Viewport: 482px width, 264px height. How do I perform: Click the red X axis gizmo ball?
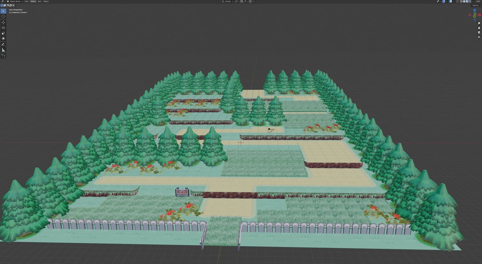[x=479, y=15]
